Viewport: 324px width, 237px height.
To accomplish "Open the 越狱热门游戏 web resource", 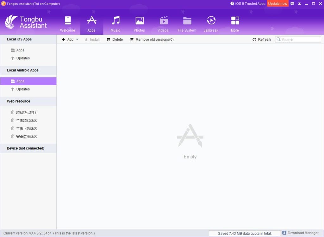I will point(28,112).
